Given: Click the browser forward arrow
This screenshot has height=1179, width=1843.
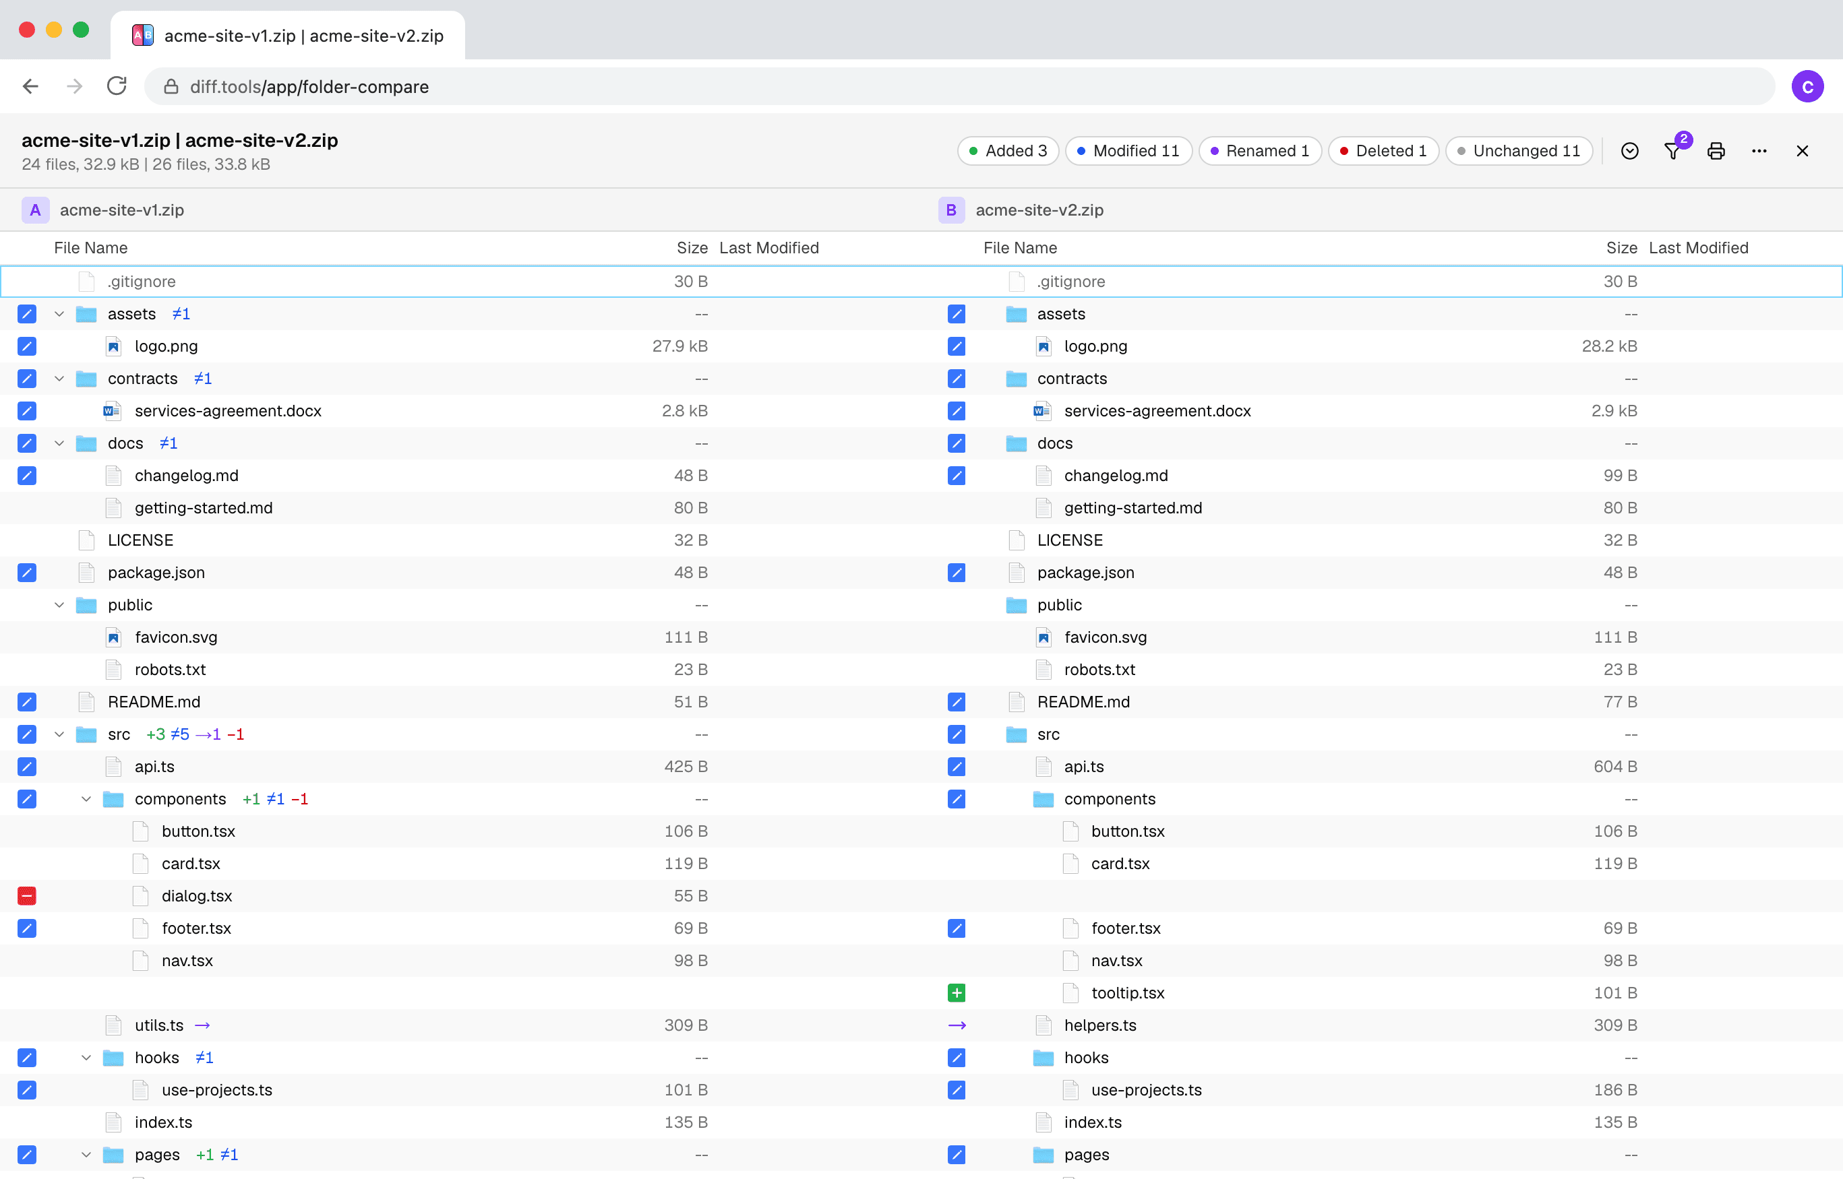Looking at the screenshot, I should pos(74,86).
